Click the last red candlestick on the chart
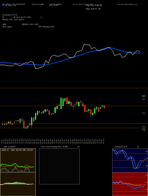The image size is (148, 196). pos(104,107)
